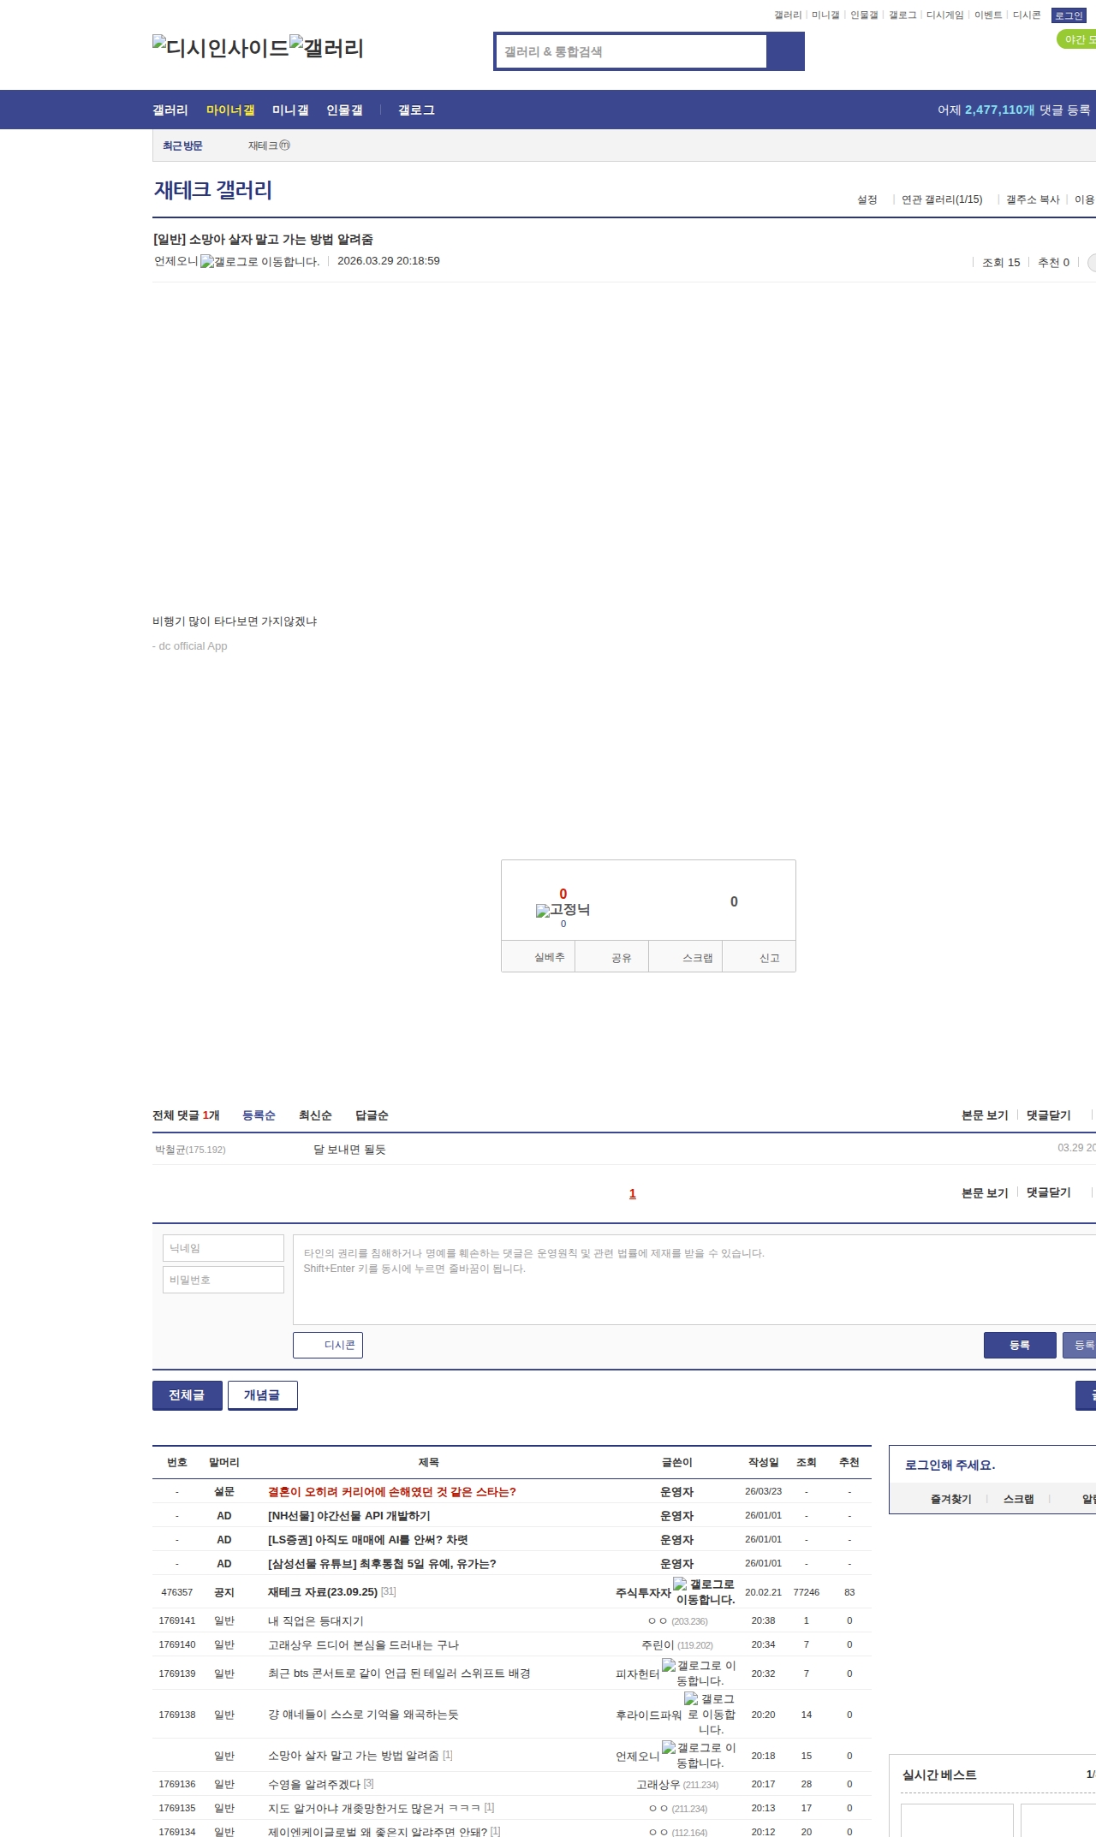Submit comment with dark blue 등록 button
The image size is (1096, 1837).
click(1020, 1345)
